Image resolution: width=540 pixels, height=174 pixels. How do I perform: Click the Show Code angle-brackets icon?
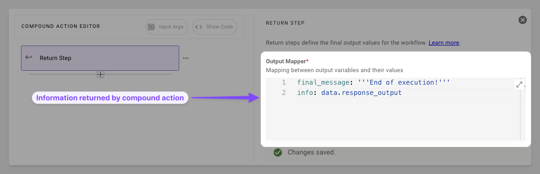tap(198, 27)
